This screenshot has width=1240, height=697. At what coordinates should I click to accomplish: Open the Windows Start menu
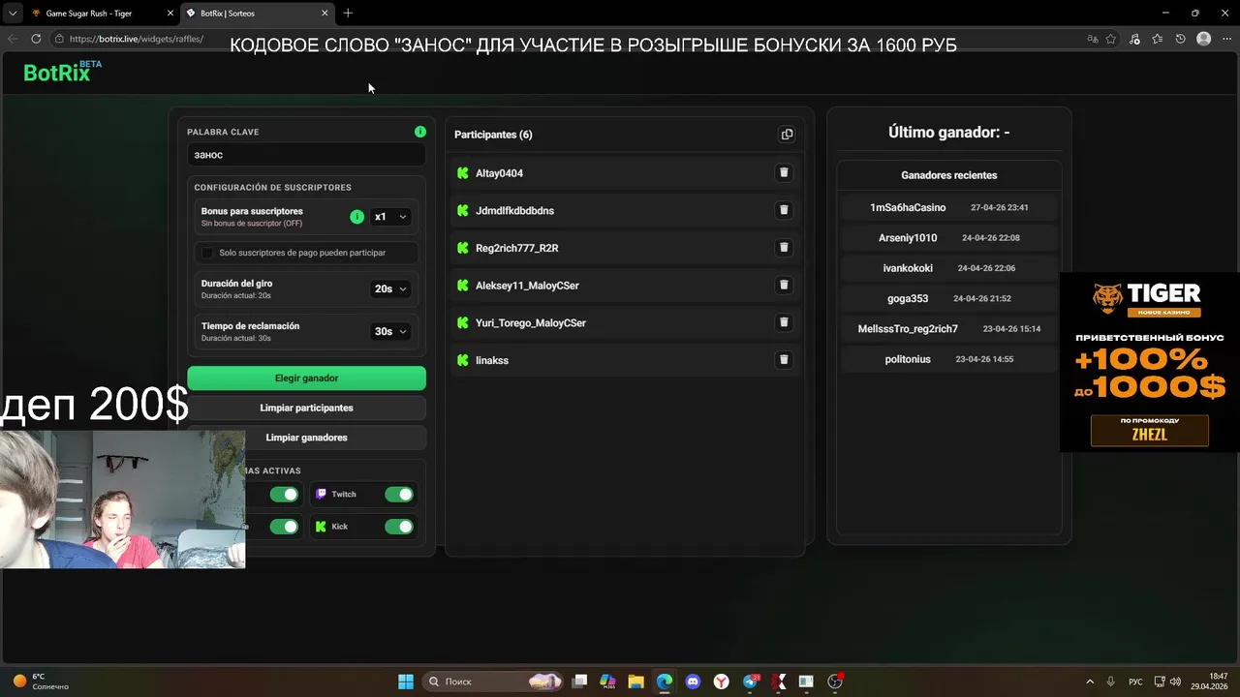pos(406,682)
